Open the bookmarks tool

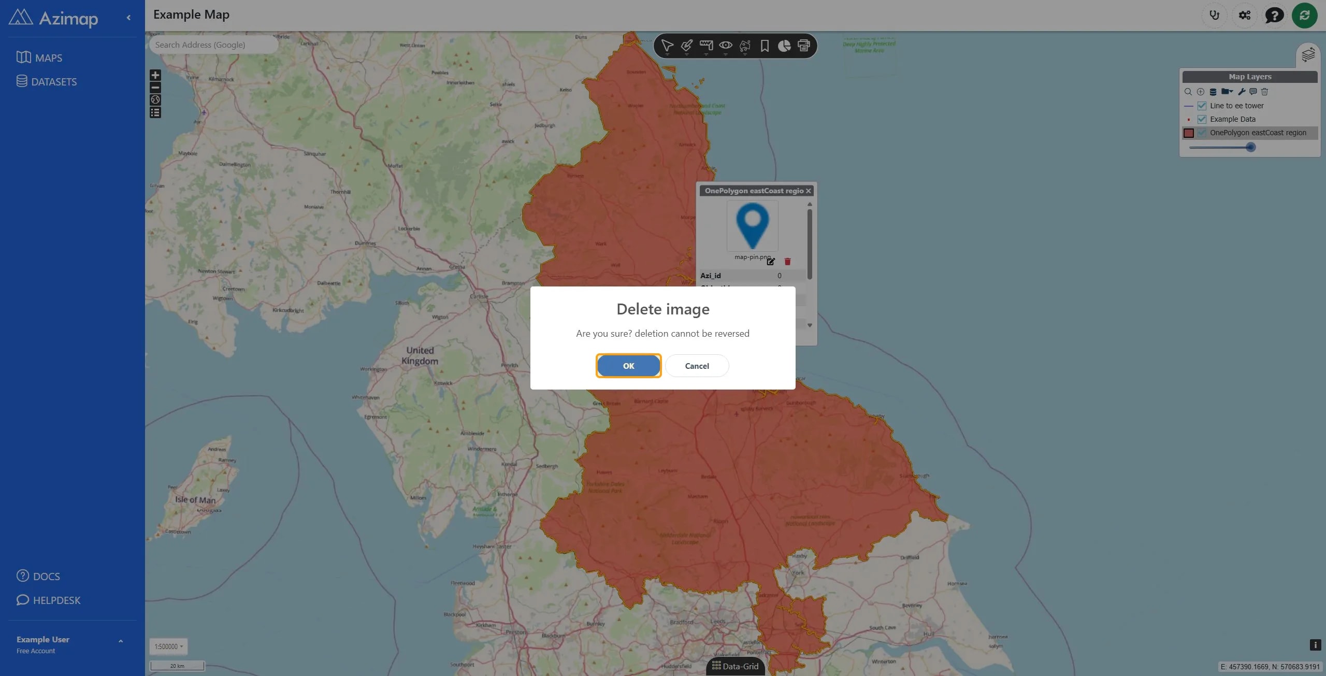765,46
